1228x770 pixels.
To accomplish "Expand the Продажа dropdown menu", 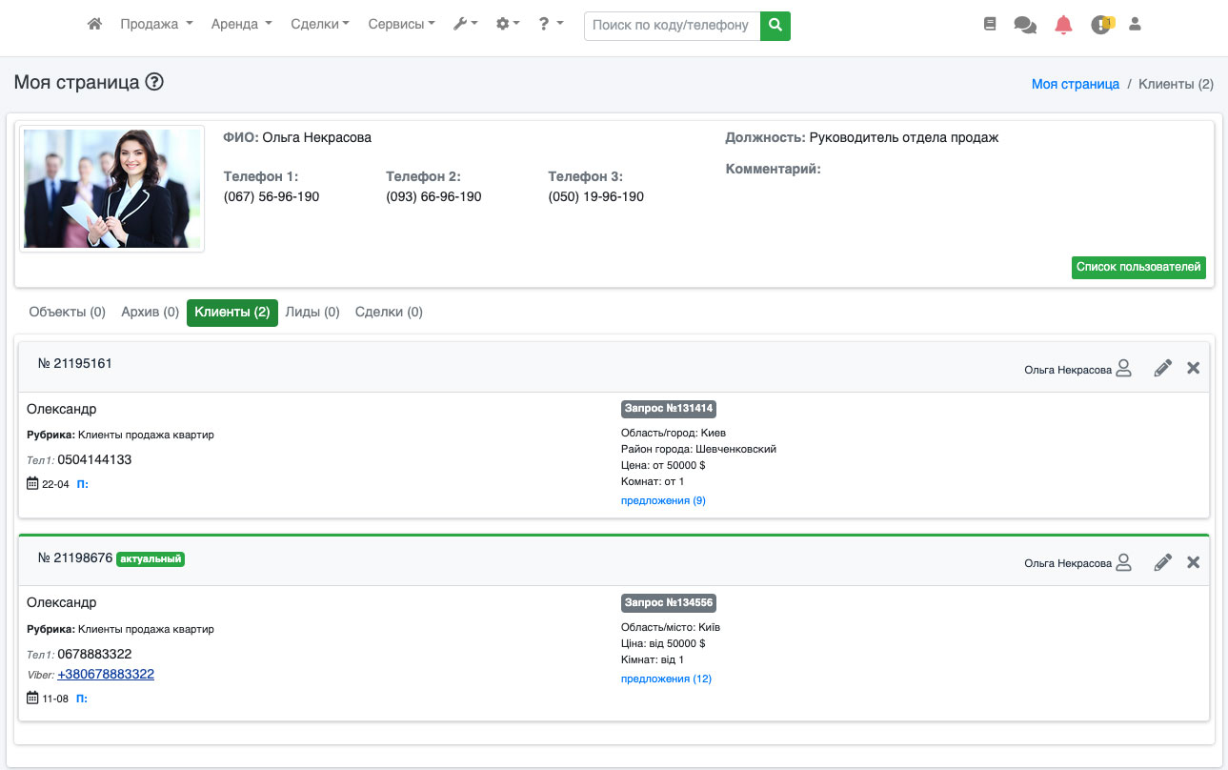I will pos(156,25).
